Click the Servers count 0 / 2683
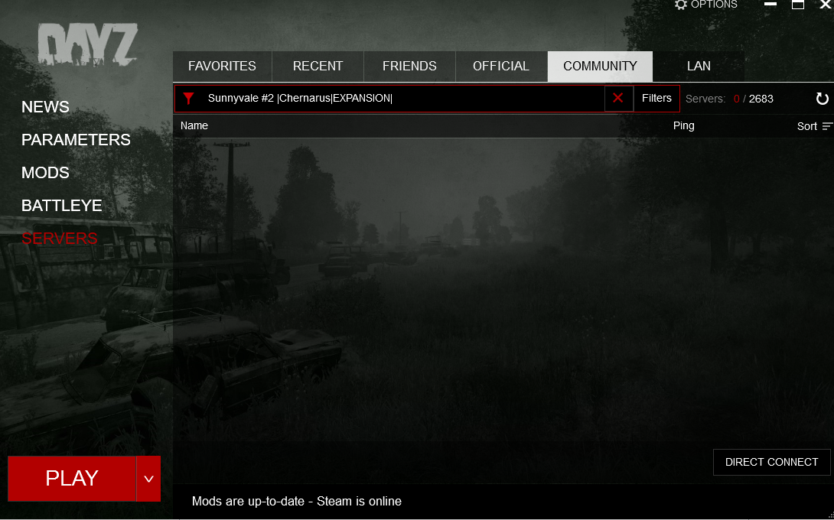834x520 pixels. 729,99
